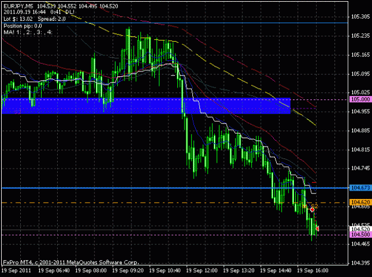Click the '19 Sep 10:40' time label

coord(165,270)
